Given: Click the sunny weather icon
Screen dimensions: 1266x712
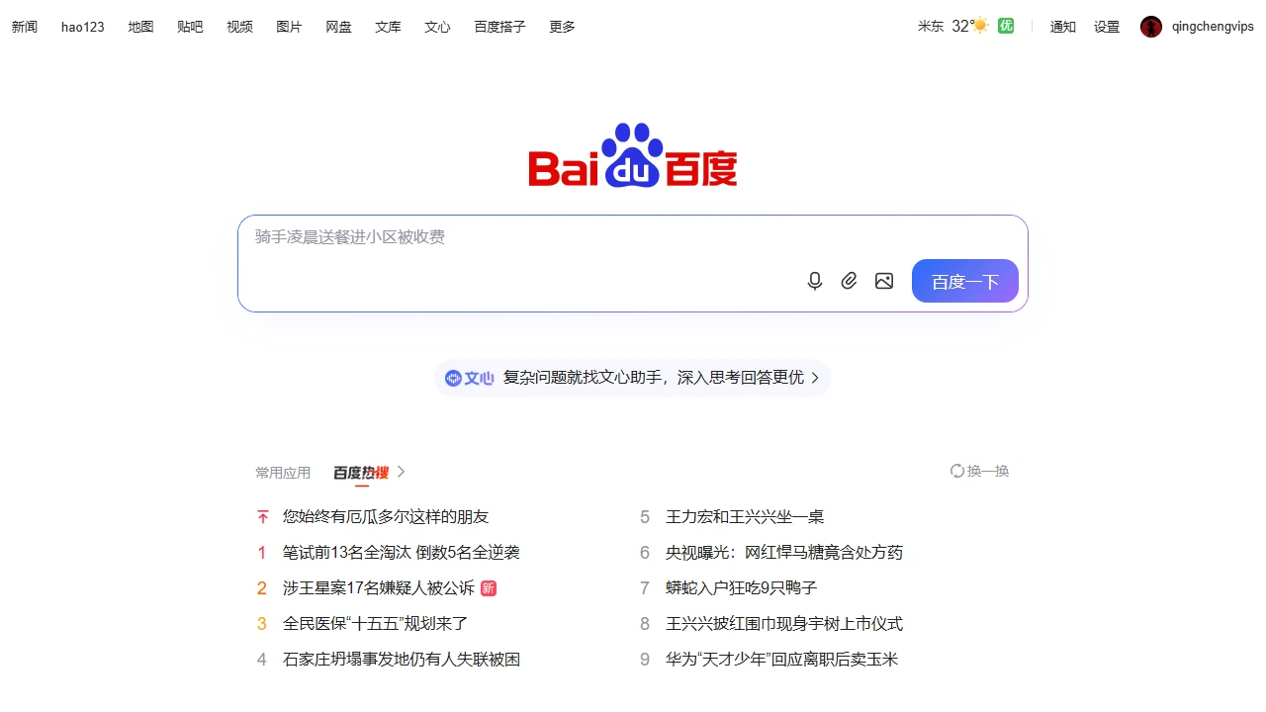Looking at the screenshot, I should [x=980, y=26].
